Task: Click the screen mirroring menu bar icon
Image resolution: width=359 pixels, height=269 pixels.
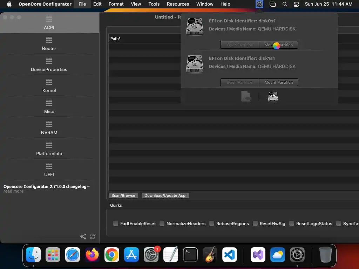Action: pyautogui.click(x=272, y=4)
